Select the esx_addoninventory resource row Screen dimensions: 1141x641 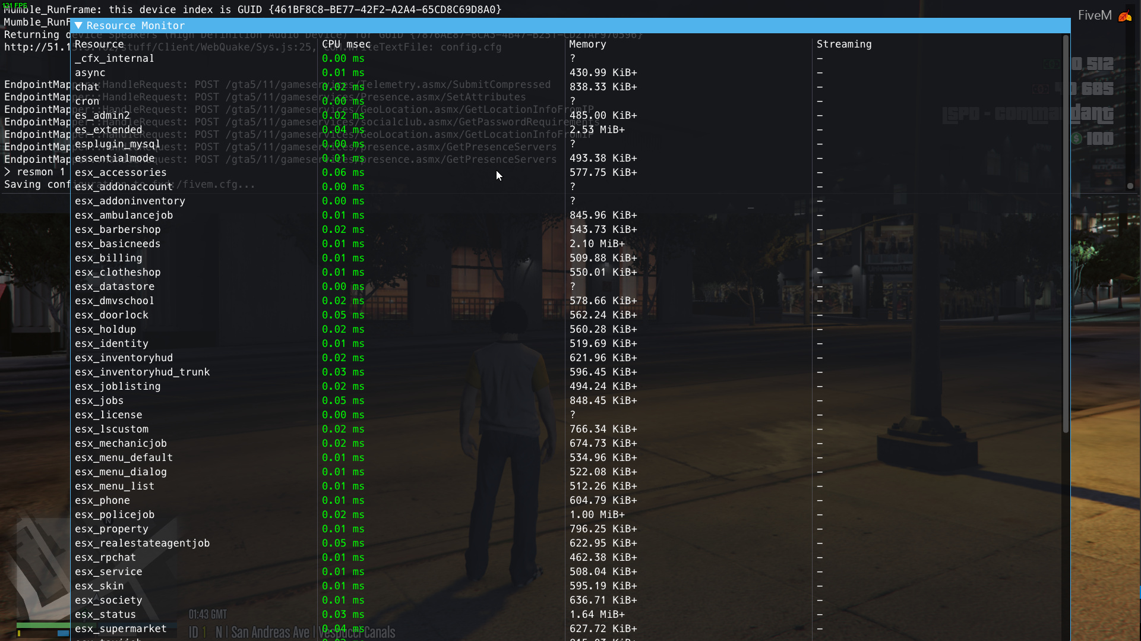[567, 201]
